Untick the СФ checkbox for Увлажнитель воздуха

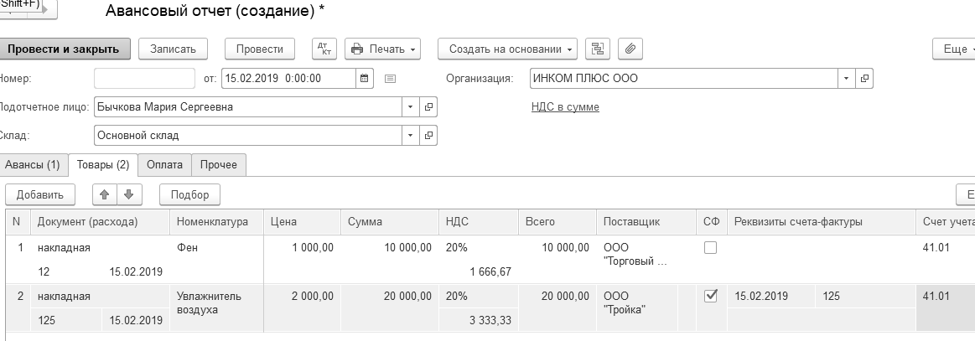711,296
